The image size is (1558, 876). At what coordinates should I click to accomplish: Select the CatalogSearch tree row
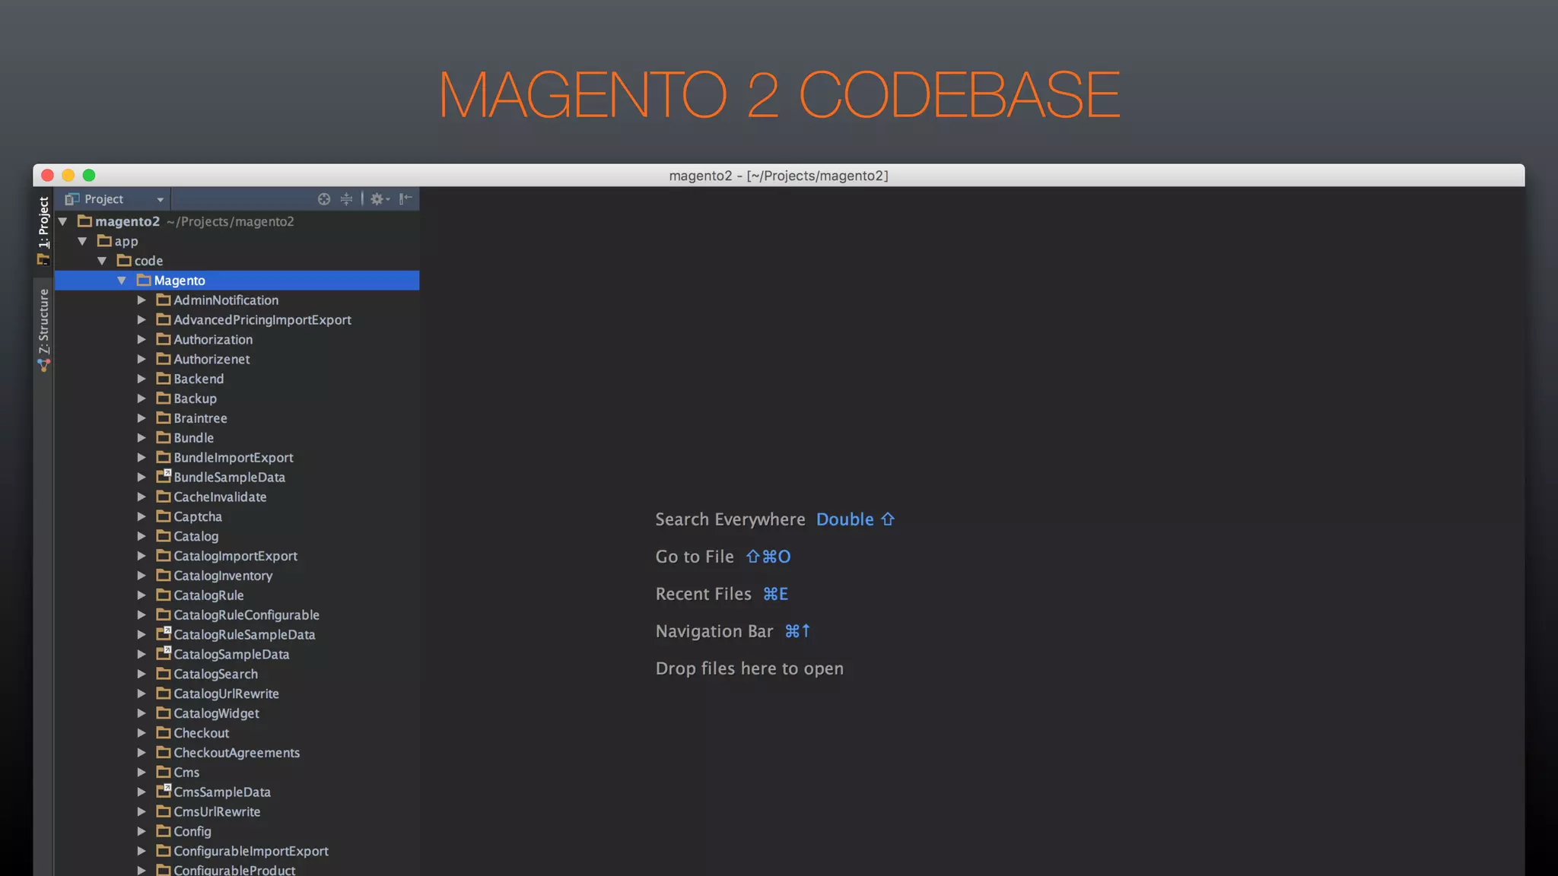coord(237,674)
